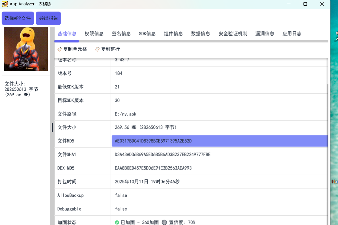Click the app icon thumbnail image
The height and width of the screenshot is (225, 338).
(x=26, y=49)
